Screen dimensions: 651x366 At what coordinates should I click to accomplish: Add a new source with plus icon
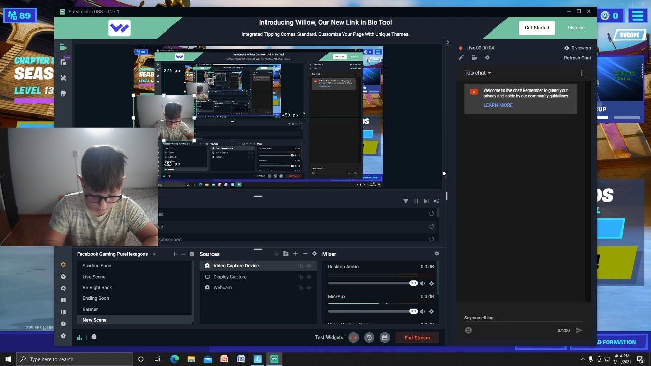295,254
